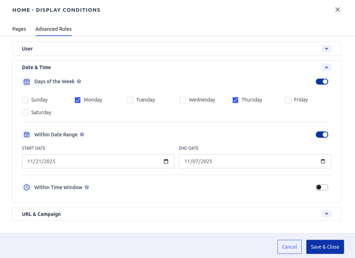Open the Within Date Range help tooltip
Image resolution: width=355 pixels, height=258 pixels.
pyautogui.click(x=82, y=134)
